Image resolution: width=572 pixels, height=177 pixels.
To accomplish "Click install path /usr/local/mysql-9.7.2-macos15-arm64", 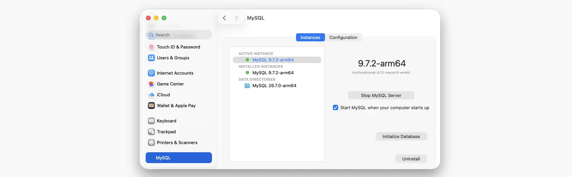I will pyautogui.click(x=381, y=73).
